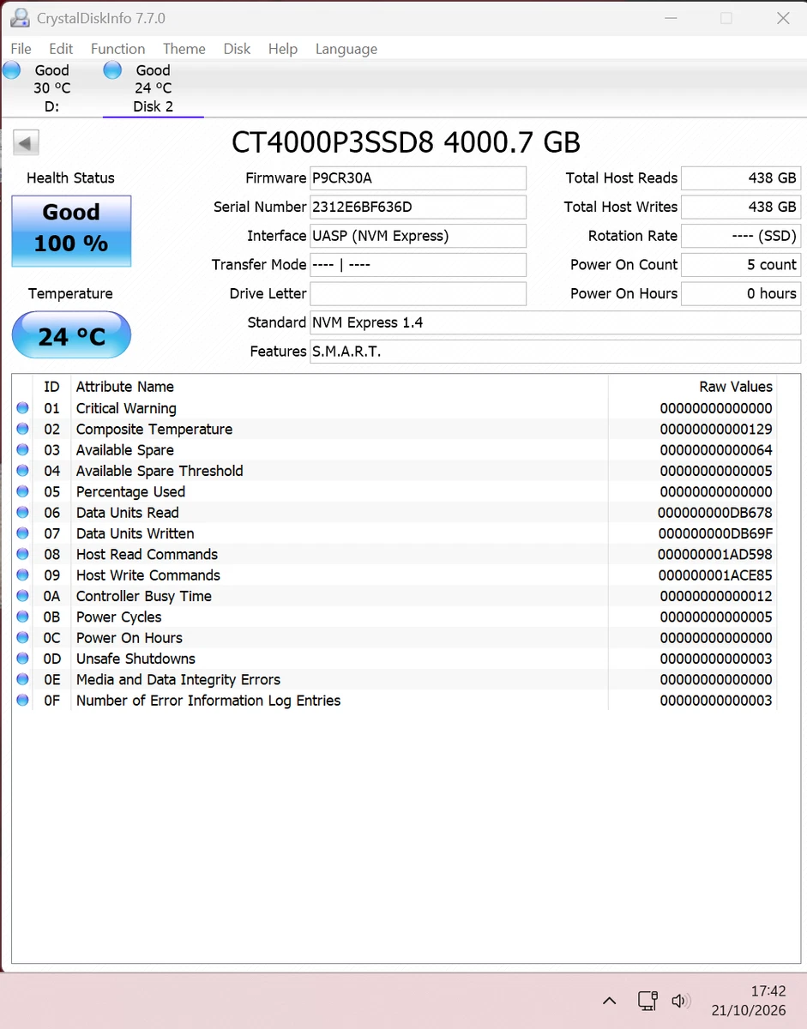The width and height of the screenshot is (807, 1029).
Task: Click the Features field S.M.A.R.T.
Action: point(555,352)
